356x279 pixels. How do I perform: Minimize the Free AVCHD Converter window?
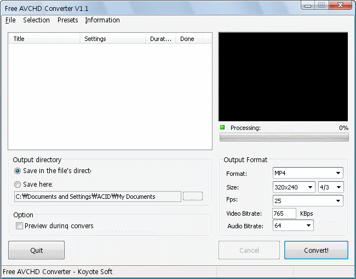308,5
